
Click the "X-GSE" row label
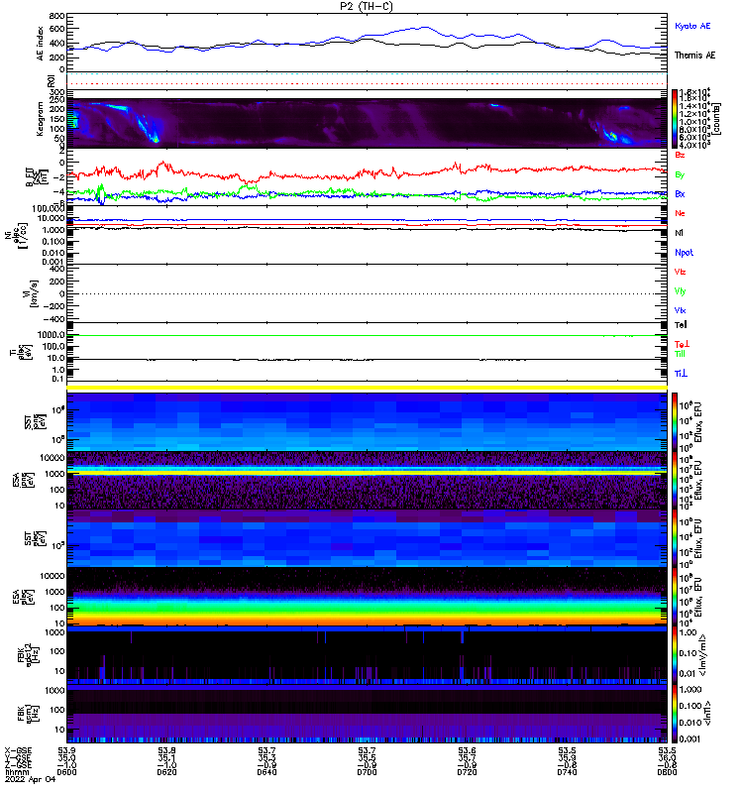coord(18,750)
